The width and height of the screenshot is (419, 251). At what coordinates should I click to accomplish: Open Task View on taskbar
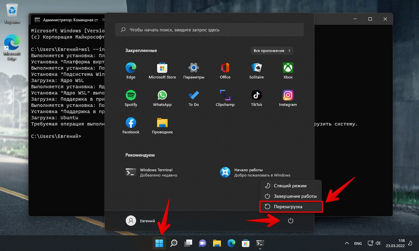click(188, 243)
